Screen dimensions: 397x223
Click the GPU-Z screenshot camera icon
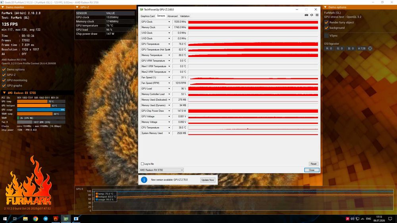pyautogui.click(x=306, y=15)
